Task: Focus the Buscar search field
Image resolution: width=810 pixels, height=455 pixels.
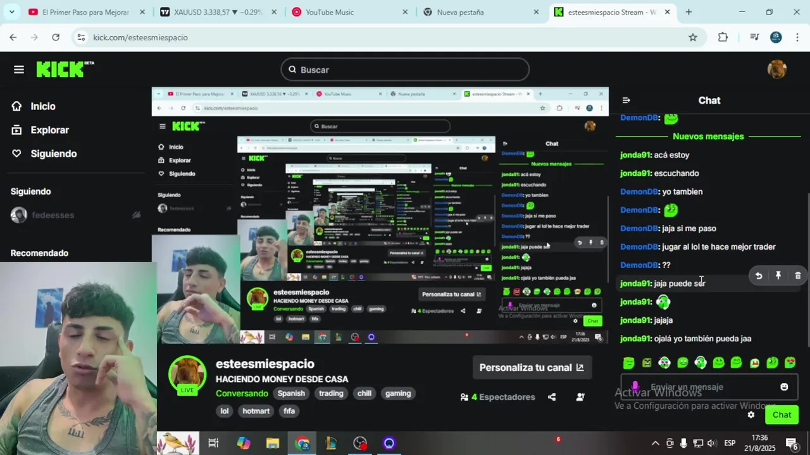Action: tap(405, 70)
